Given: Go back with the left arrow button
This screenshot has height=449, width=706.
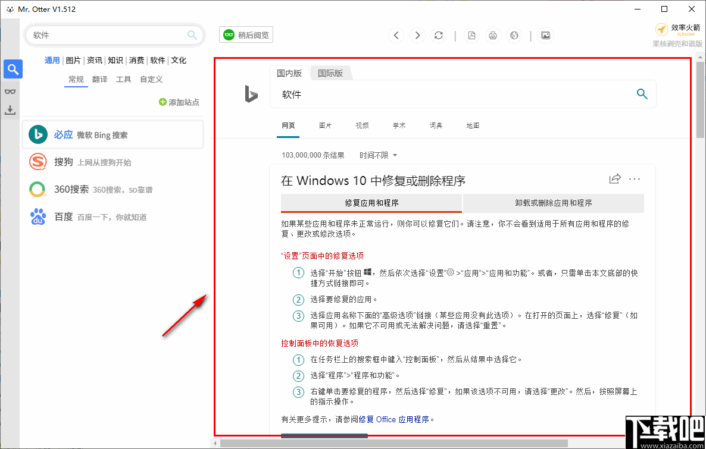Looking at the screenshot, I should pos(396,35).
